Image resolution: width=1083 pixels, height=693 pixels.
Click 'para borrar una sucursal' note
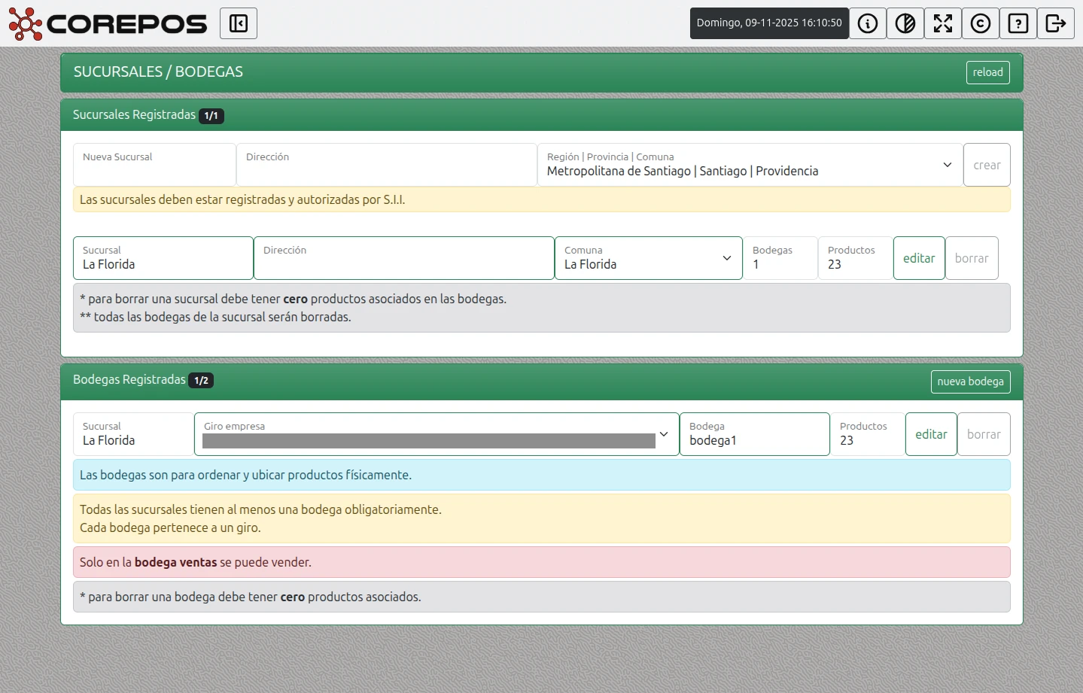point(542,308)
